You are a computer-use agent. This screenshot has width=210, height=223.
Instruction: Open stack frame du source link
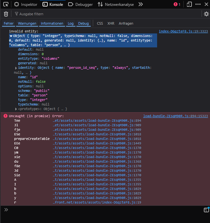[97, 162]
